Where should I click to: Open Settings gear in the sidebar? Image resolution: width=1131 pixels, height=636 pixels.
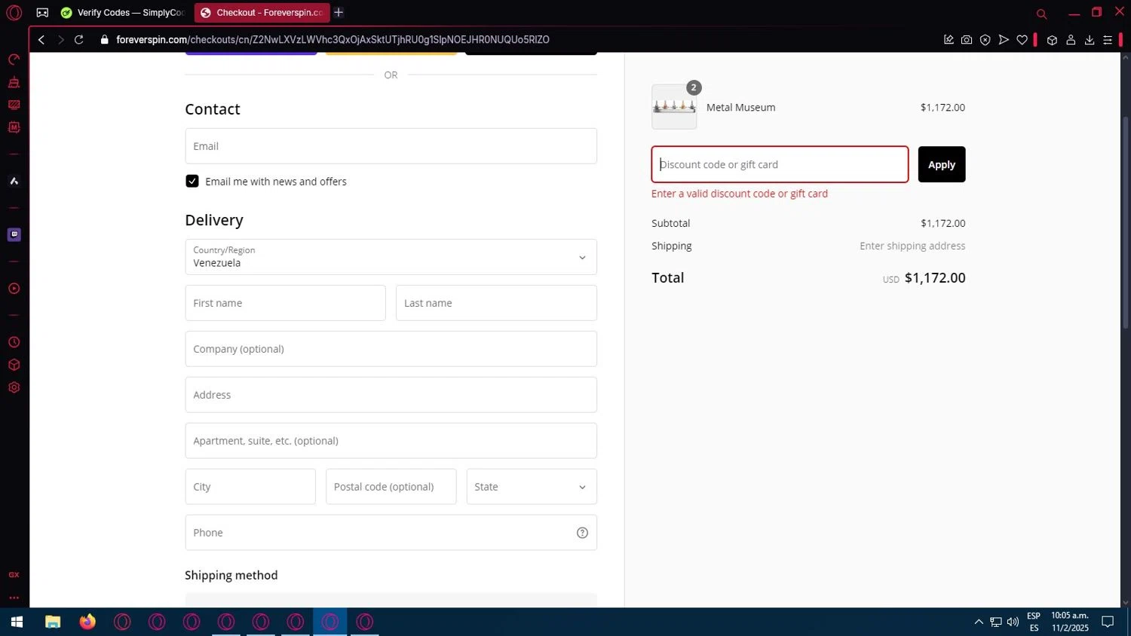point(14,387)
